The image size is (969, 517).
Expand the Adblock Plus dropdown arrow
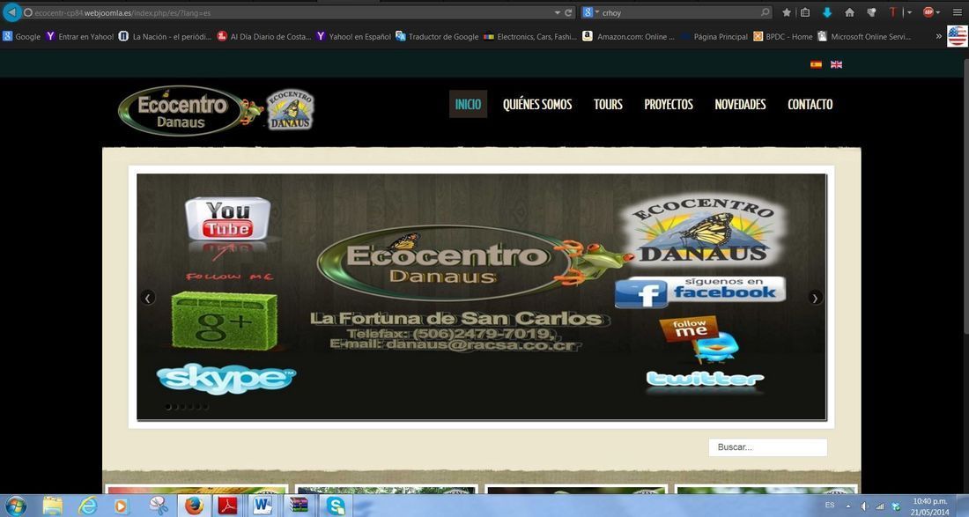coord(938,12)
